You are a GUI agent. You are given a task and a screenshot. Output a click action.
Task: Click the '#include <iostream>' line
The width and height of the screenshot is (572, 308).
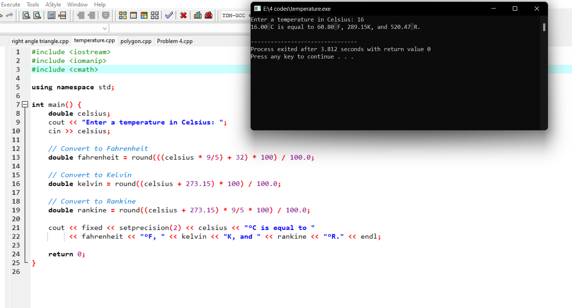pos(71,52)
